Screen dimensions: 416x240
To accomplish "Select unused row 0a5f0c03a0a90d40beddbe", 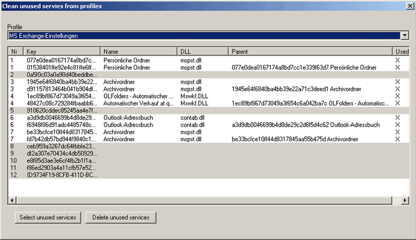I will [x=209, y=75].
